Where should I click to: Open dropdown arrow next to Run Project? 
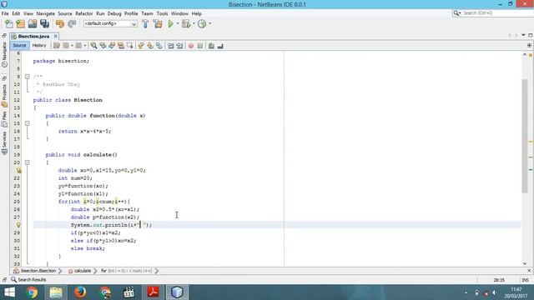[178, 23]
